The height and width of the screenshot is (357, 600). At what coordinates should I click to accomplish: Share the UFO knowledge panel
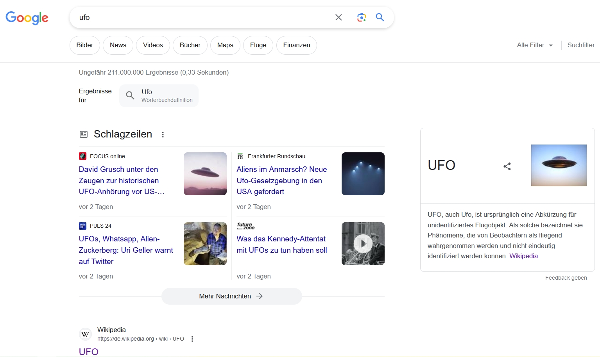pyautogui.click(x=507, y=166)
